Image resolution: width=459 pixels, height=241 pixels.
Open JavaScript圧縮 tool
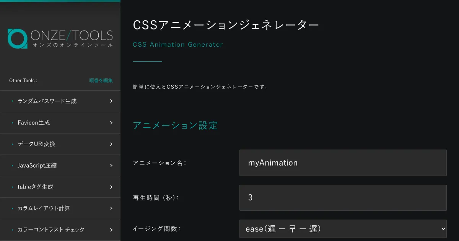pyautogui.click(x=37, y=166)
